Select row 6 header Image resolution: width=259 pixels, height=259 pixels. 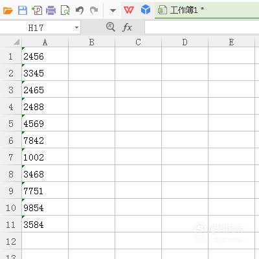(11, 141)
